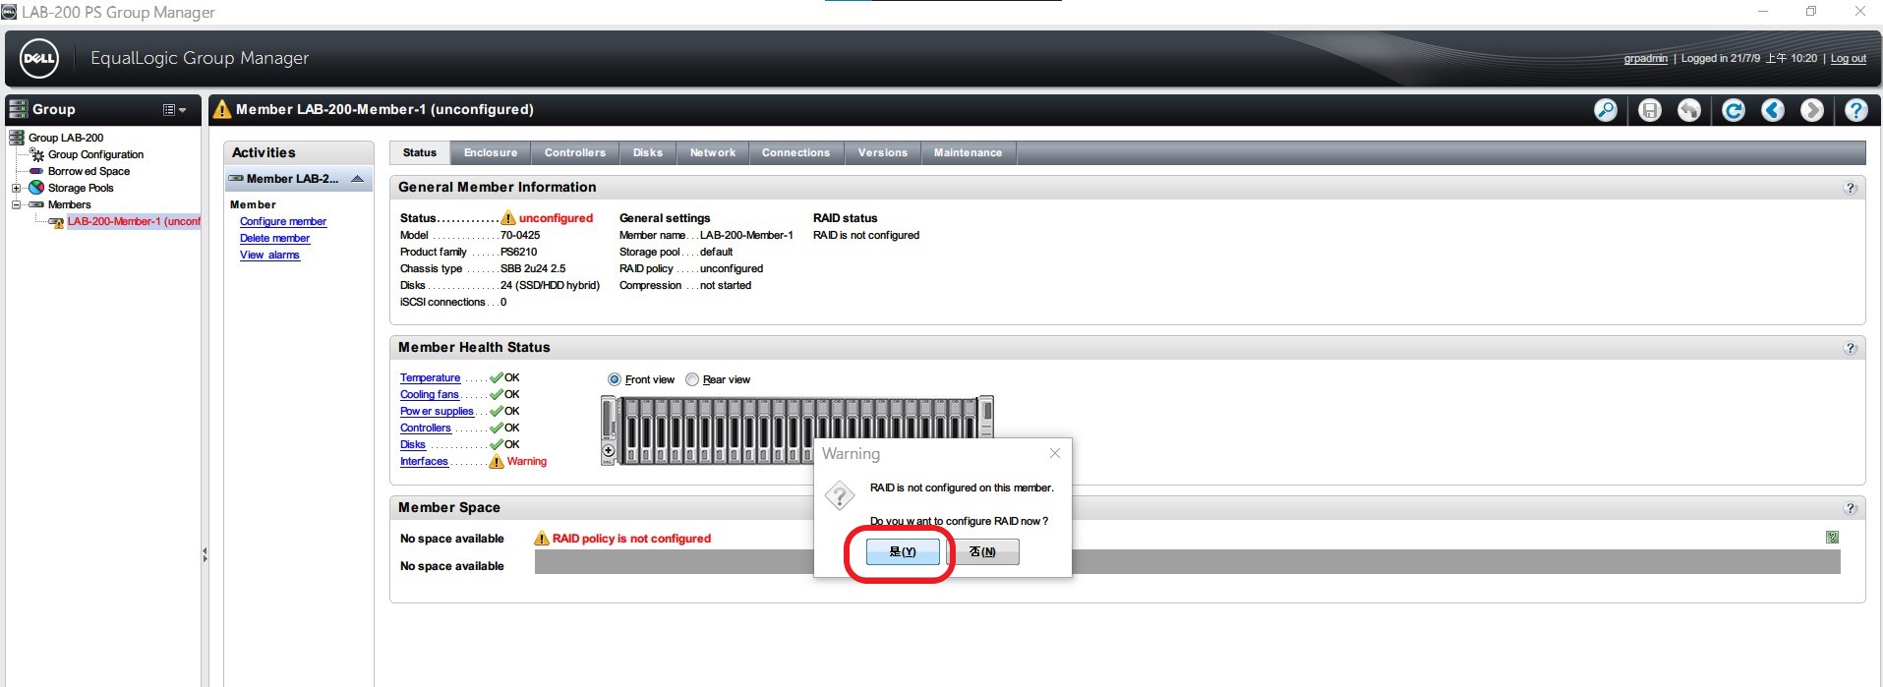Screen dimensions: 1883x687
Task: Click the magnifier search icon in toolbar
Action: point(1606,110)
